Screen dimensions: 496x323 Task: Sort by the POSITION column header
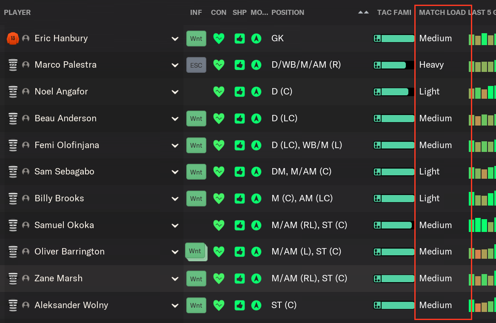288,12
